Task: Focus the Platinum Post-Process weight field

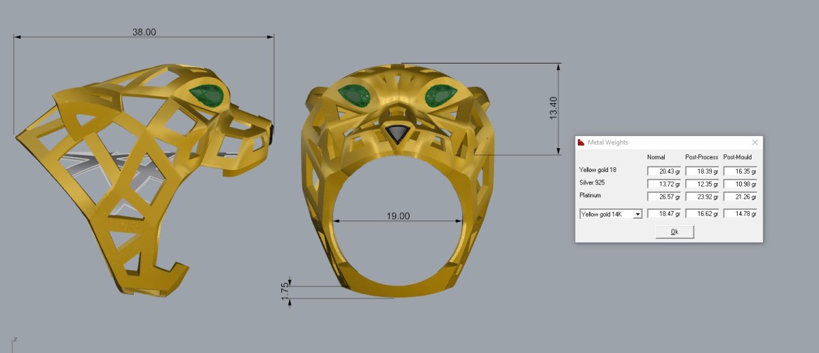Action: point(702,197)
